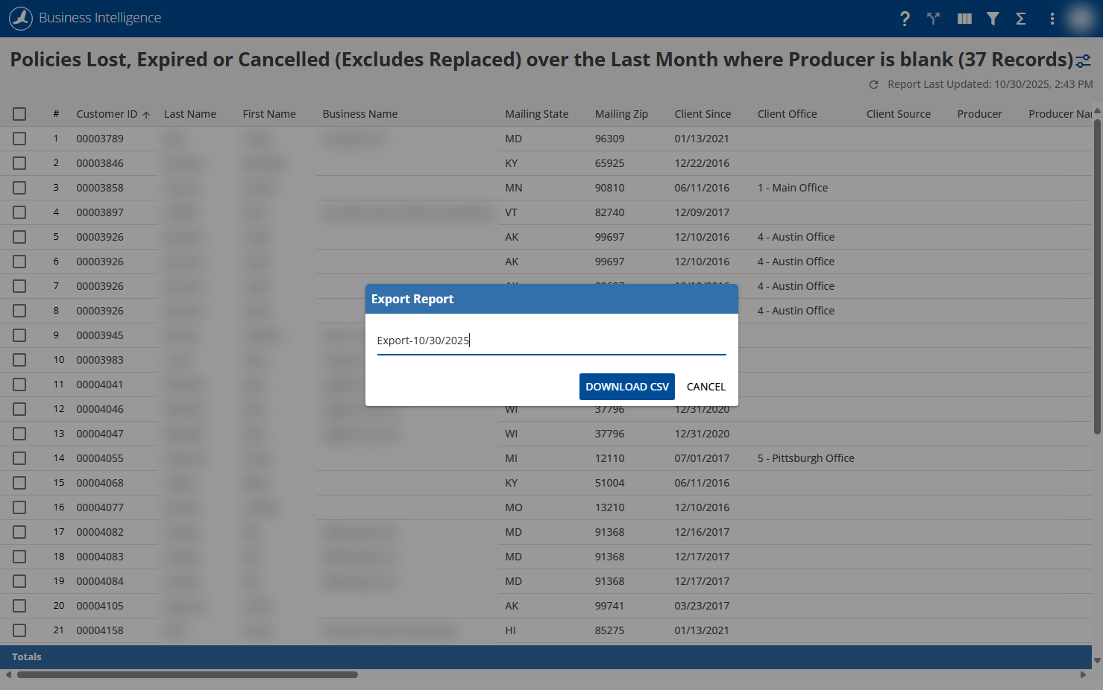This screenshot has width=1103, height=690.
Task: Tick the checkbox for row 14 customer 00004055
Action: pos(19,458)
